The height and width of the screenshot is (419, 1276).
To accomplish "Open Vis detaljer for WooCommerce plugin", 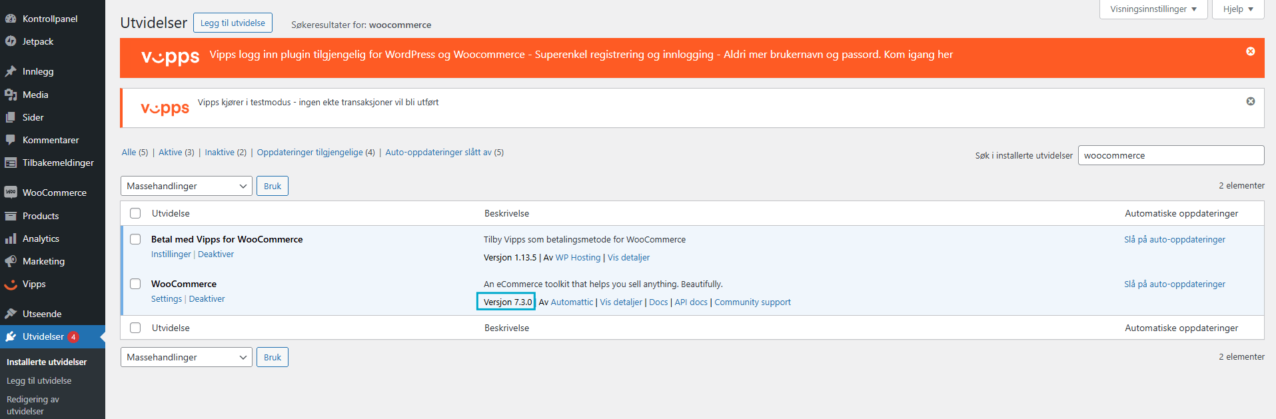I will pos(621,302).
